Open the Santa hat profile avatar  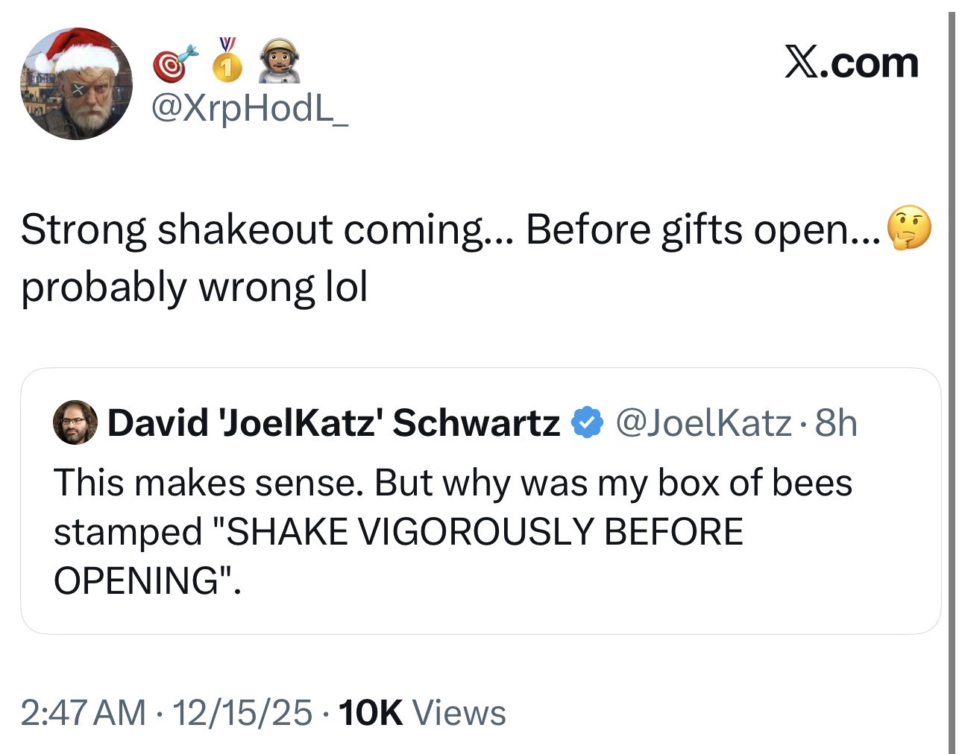[x=76, y=83]
